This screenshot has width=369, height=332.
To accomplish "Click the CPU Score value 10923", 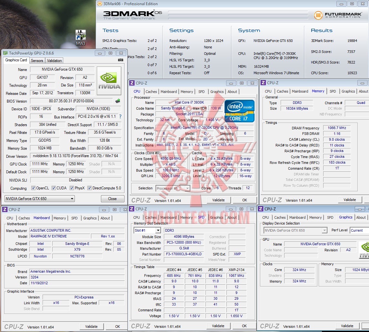I will tap(352, 73).
